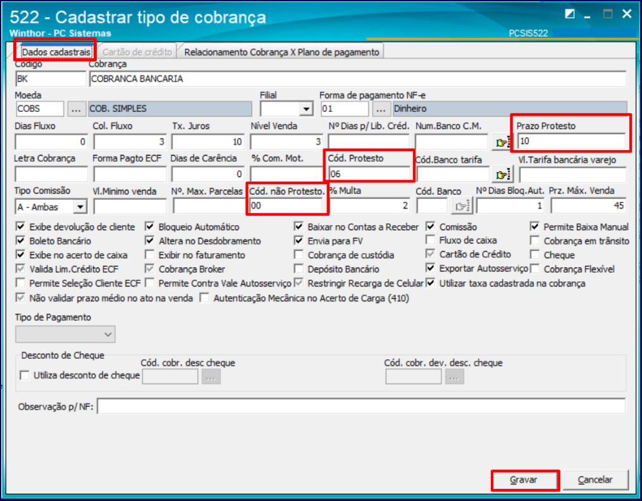Click the window layout icon in title bar
Screen dimensions: 642x501
click(x=569, y=15)
